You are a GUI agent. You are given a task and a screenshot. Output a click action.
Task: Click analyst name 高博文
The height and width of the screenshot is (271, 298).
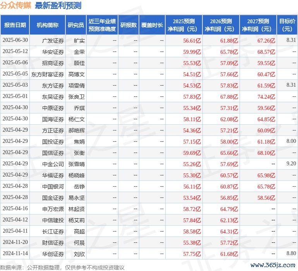coord(77,74)
